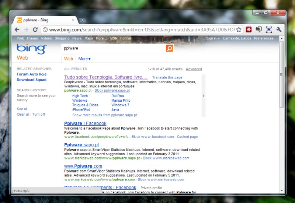The height and width of the screenshot is (203, 295).
Task: Click the Web link in the top bar
Action: tap(20, 38)
